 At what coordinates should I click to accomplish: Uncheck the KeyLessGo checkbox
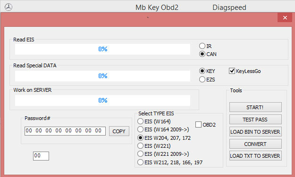click(x=232, y=71)
